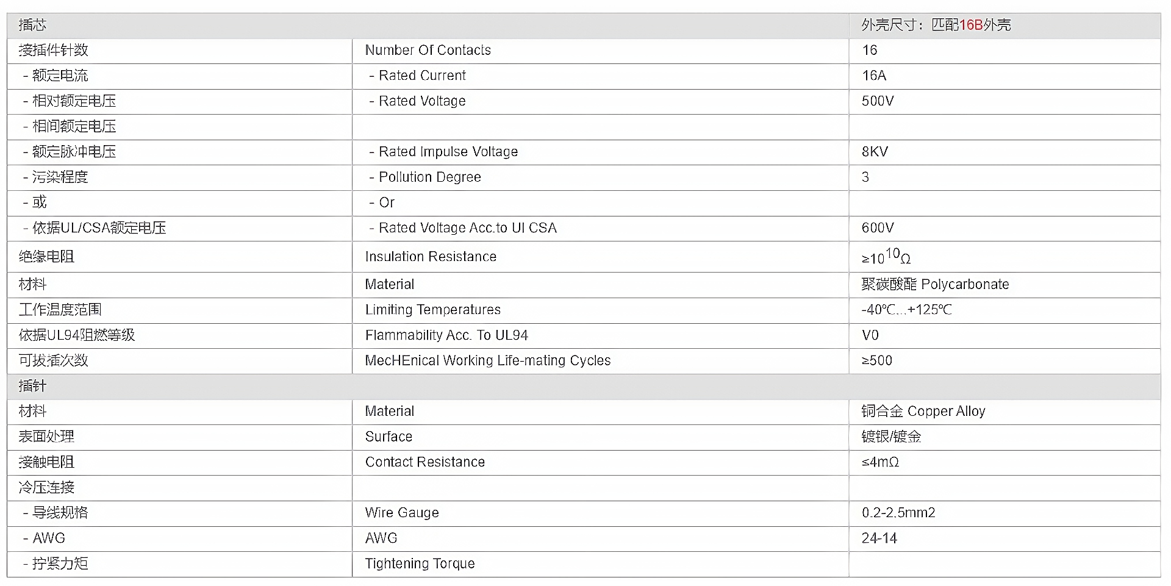Image resolution: width=1171 pixels, height=586 pixels.
Task: Click the '绝缘电阻' row label
Action: [46, 257]
